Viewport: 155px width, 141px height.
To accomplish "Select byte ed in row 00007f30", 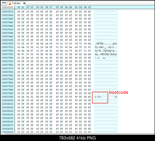I will click(89, 54).
